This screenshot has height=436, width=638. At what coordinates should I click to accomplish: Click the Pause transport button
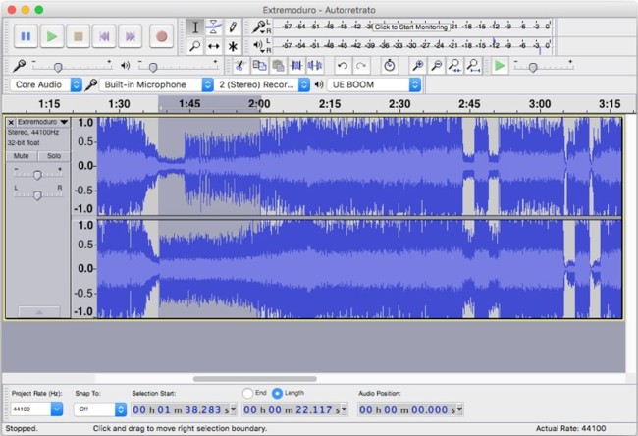point(26,36)
